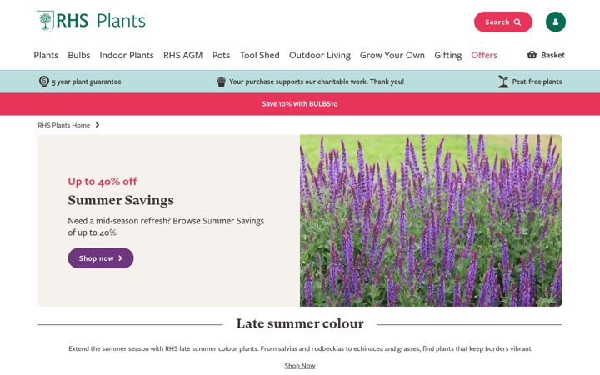Click the Your purchase supports our charitable work text
The image size is (600, 375).
(x=317, y=82)
